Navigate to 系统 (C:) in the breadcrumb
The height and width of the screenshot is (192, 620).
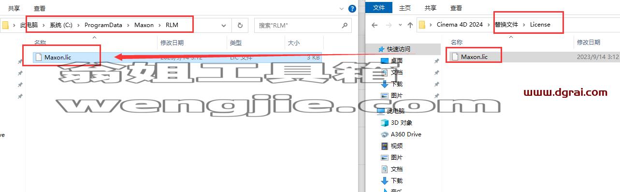point(61,25)
